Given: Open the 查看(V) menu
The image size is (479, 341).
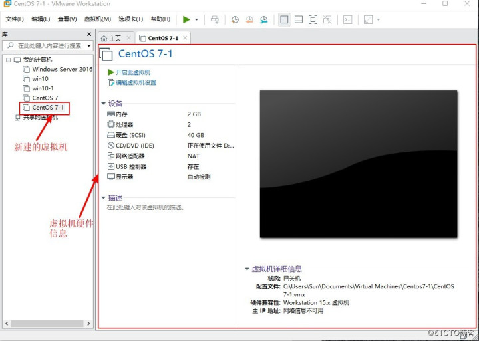Looking at the screenshot, I should (x=67, y=19).
